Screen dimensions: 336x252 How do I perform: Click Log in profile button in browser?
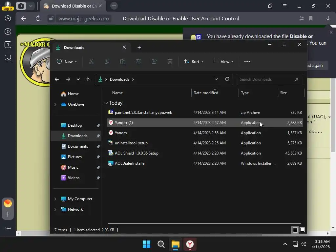[8, 6]
